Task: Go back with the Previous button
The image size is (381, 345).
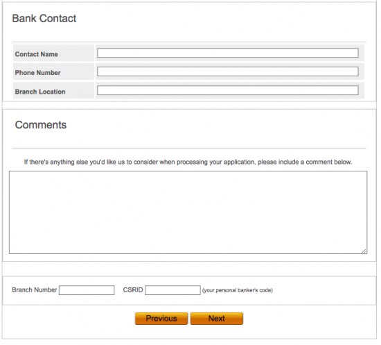Action: pyautogui.click(x=161, y=319)
